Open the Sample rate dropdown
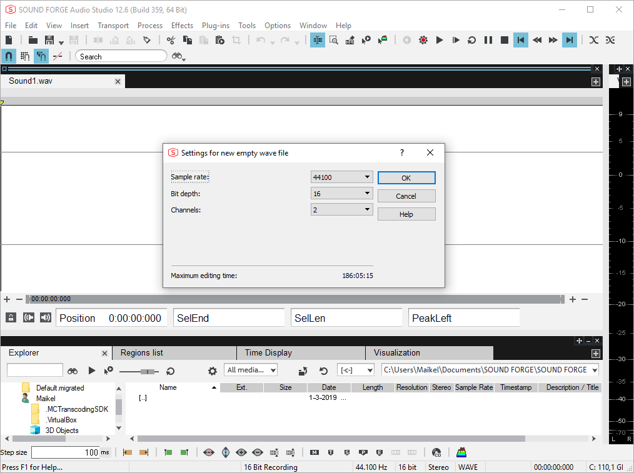The image size is (634, 473). [x=341, y=177]
